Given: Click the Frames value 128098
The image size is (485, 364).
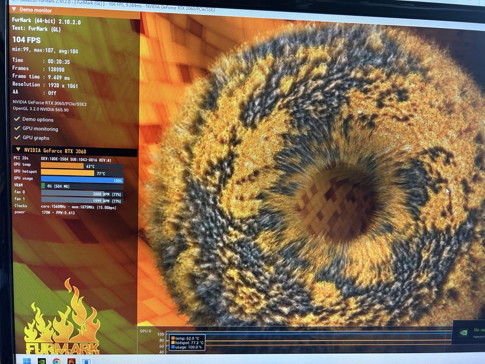Looking at the screenshot, I should pos(56,69).
